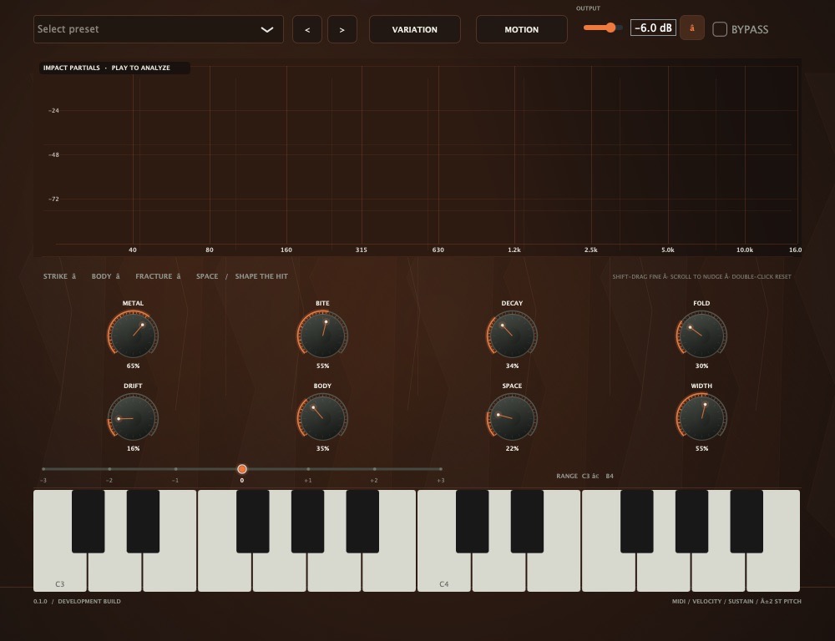Click the DECAY knob
835x641 pixels.
[512, 336]
